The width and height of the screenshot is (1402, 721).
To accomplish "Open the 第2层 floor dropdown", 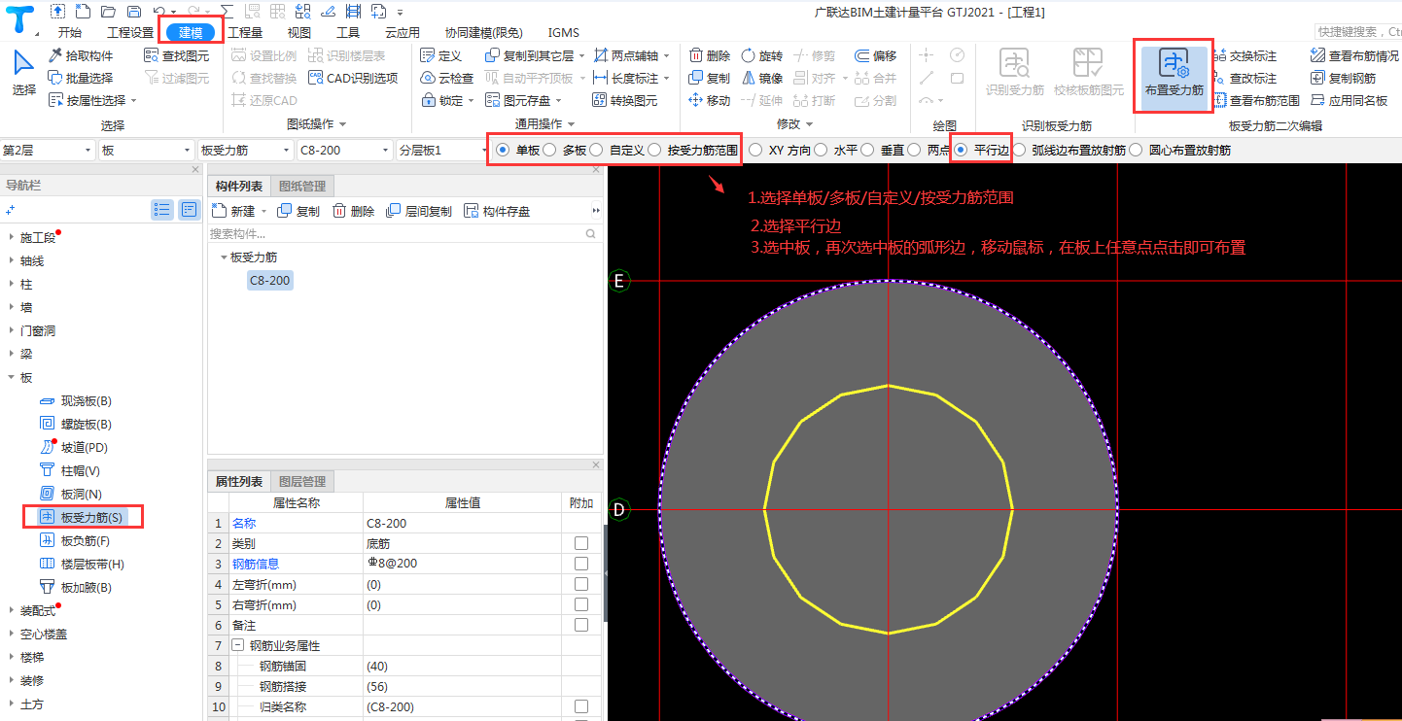I will (x=48, y=151).
